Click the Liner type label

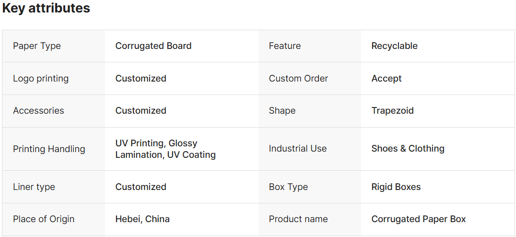click(34, 187)
